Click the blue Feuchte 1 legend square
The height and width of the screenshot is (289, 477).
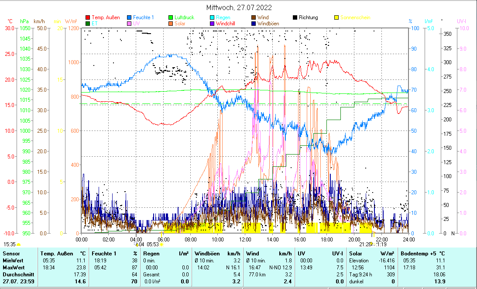coord(129,18)
